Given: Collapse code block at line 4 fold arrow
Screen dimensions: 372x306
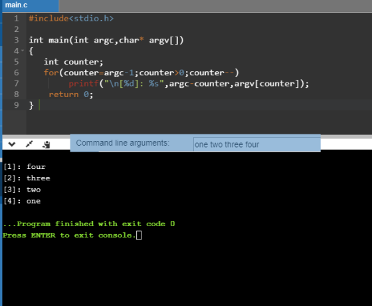Looking at the screenshot, I should pyautogui.click(x=23, y=51).
